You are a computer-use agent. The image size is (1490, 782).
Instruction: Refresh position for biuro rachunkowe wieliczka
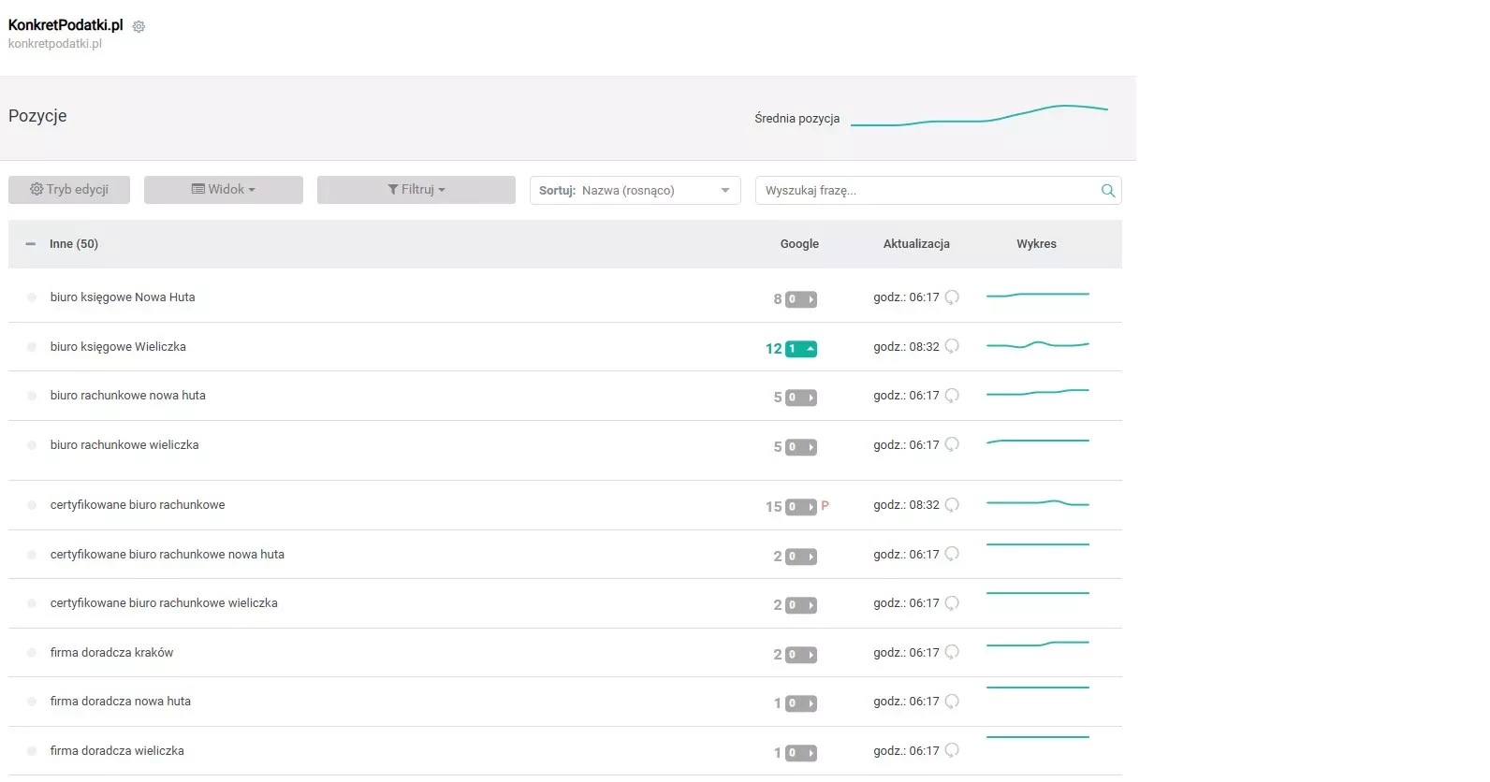952,444
